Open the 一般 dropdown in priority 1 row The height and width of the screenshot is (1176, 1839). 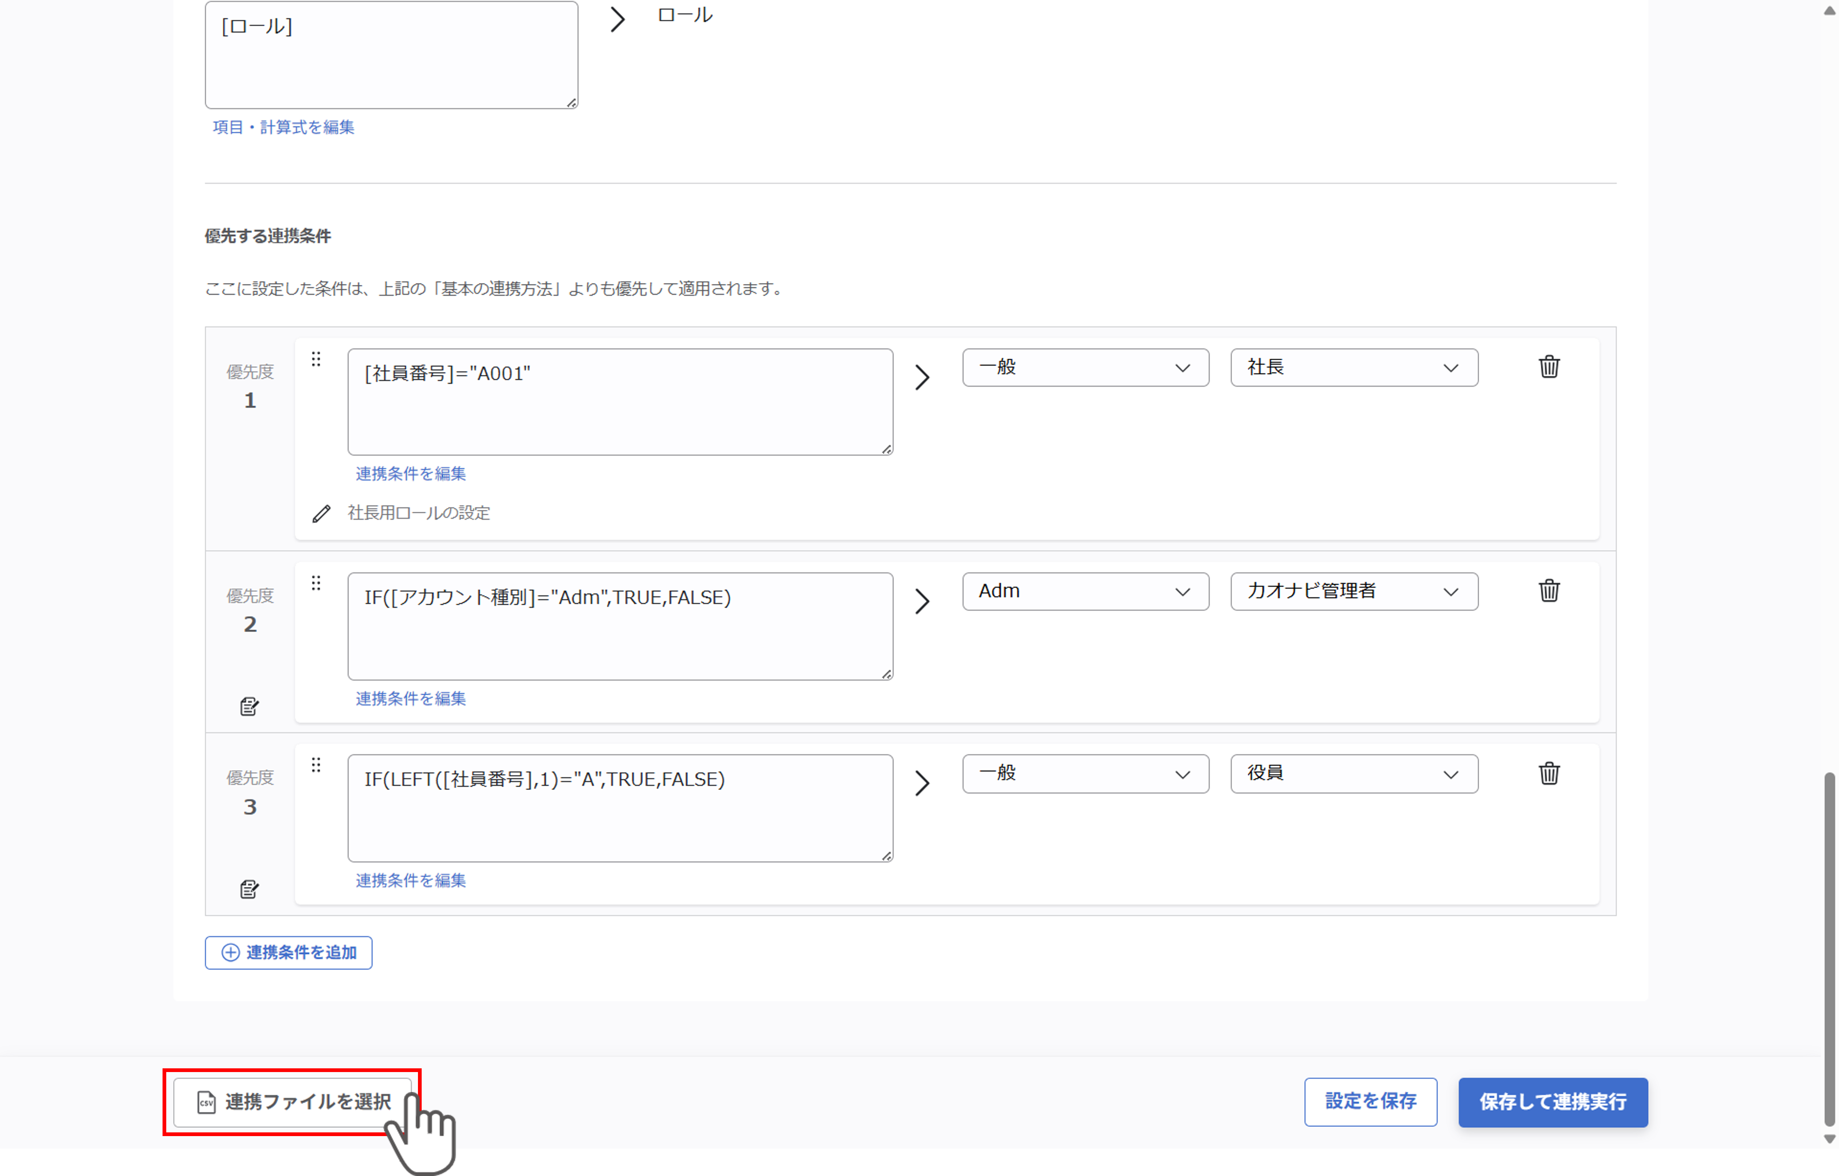pos(1086,367)
